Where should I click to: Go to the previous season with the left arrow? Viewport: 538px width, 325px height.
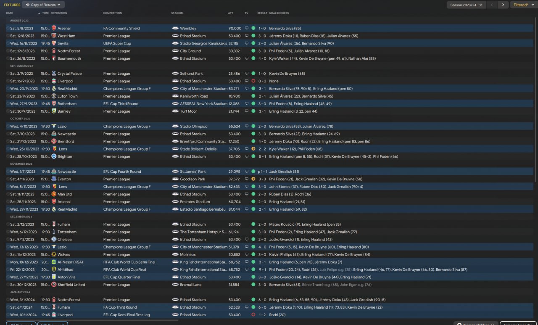point(492,5)
